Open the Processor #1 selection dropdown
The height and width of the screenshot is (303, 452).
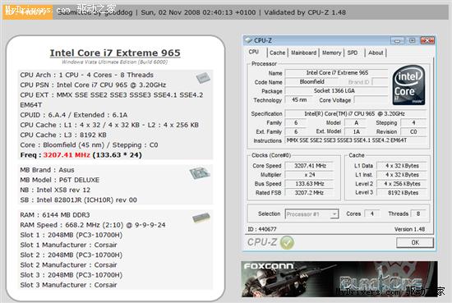pyautogui.click(x=311, y=214)
